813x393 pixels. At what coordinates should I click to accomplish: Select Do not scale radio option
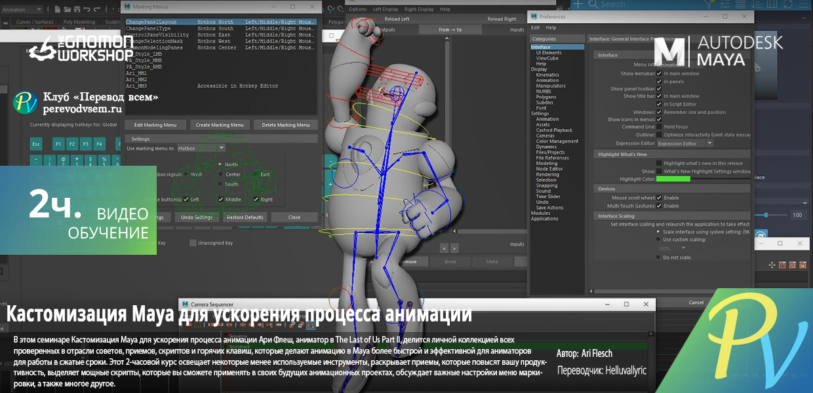pos(659,257)
